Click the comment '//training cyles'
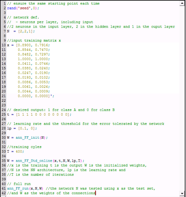 (x=24, y=147)
